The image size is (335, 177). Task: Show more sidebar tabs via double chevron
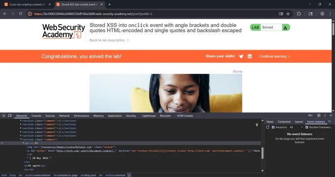tap(330, 121)
